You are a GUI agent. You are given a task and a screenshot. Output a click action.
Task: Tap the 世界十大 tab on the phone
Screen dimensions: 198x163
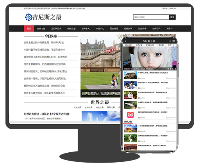click(171, 45)
